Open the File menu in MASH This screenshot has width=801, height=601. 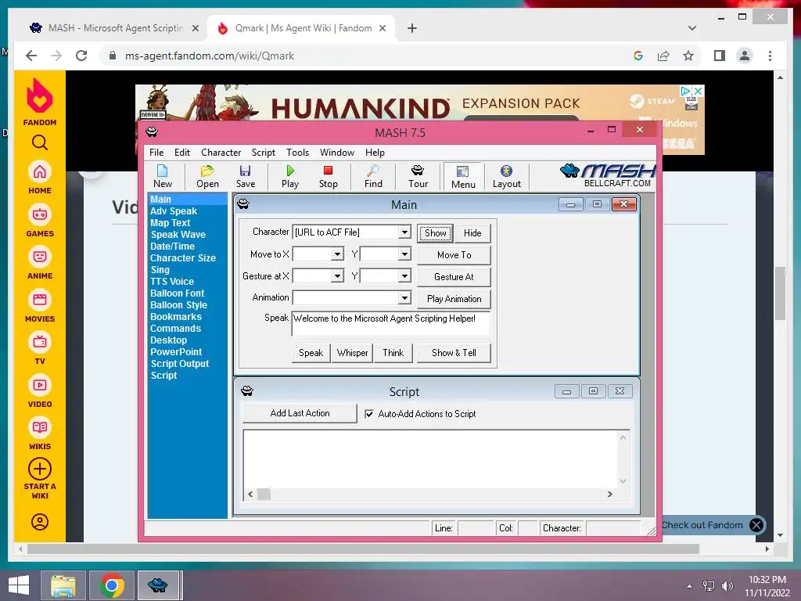pos(156,153)
